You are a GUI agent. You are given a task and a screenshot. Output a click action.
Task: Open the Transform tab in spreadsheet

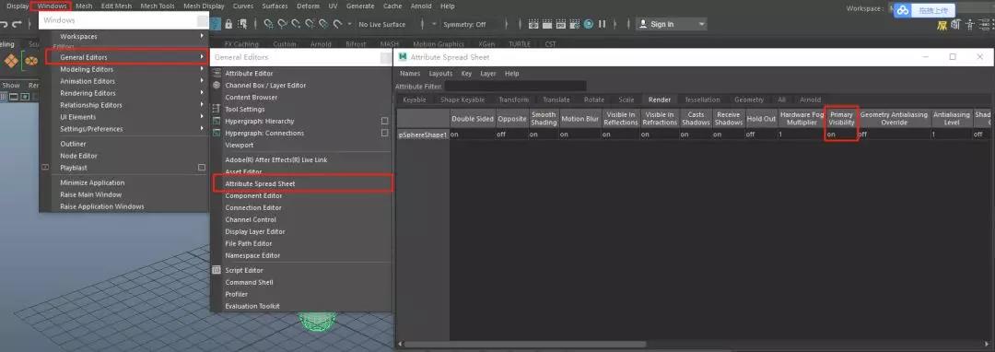click(513, 100)
